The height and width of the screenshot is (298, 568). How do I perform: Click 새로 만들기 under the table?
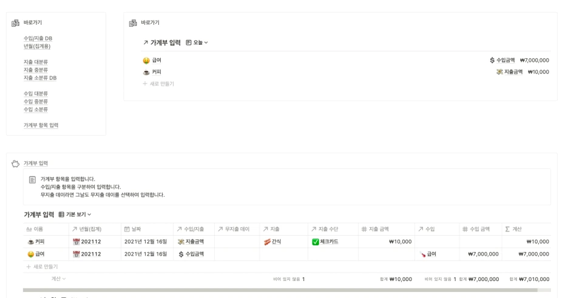(x=42, y=267)
